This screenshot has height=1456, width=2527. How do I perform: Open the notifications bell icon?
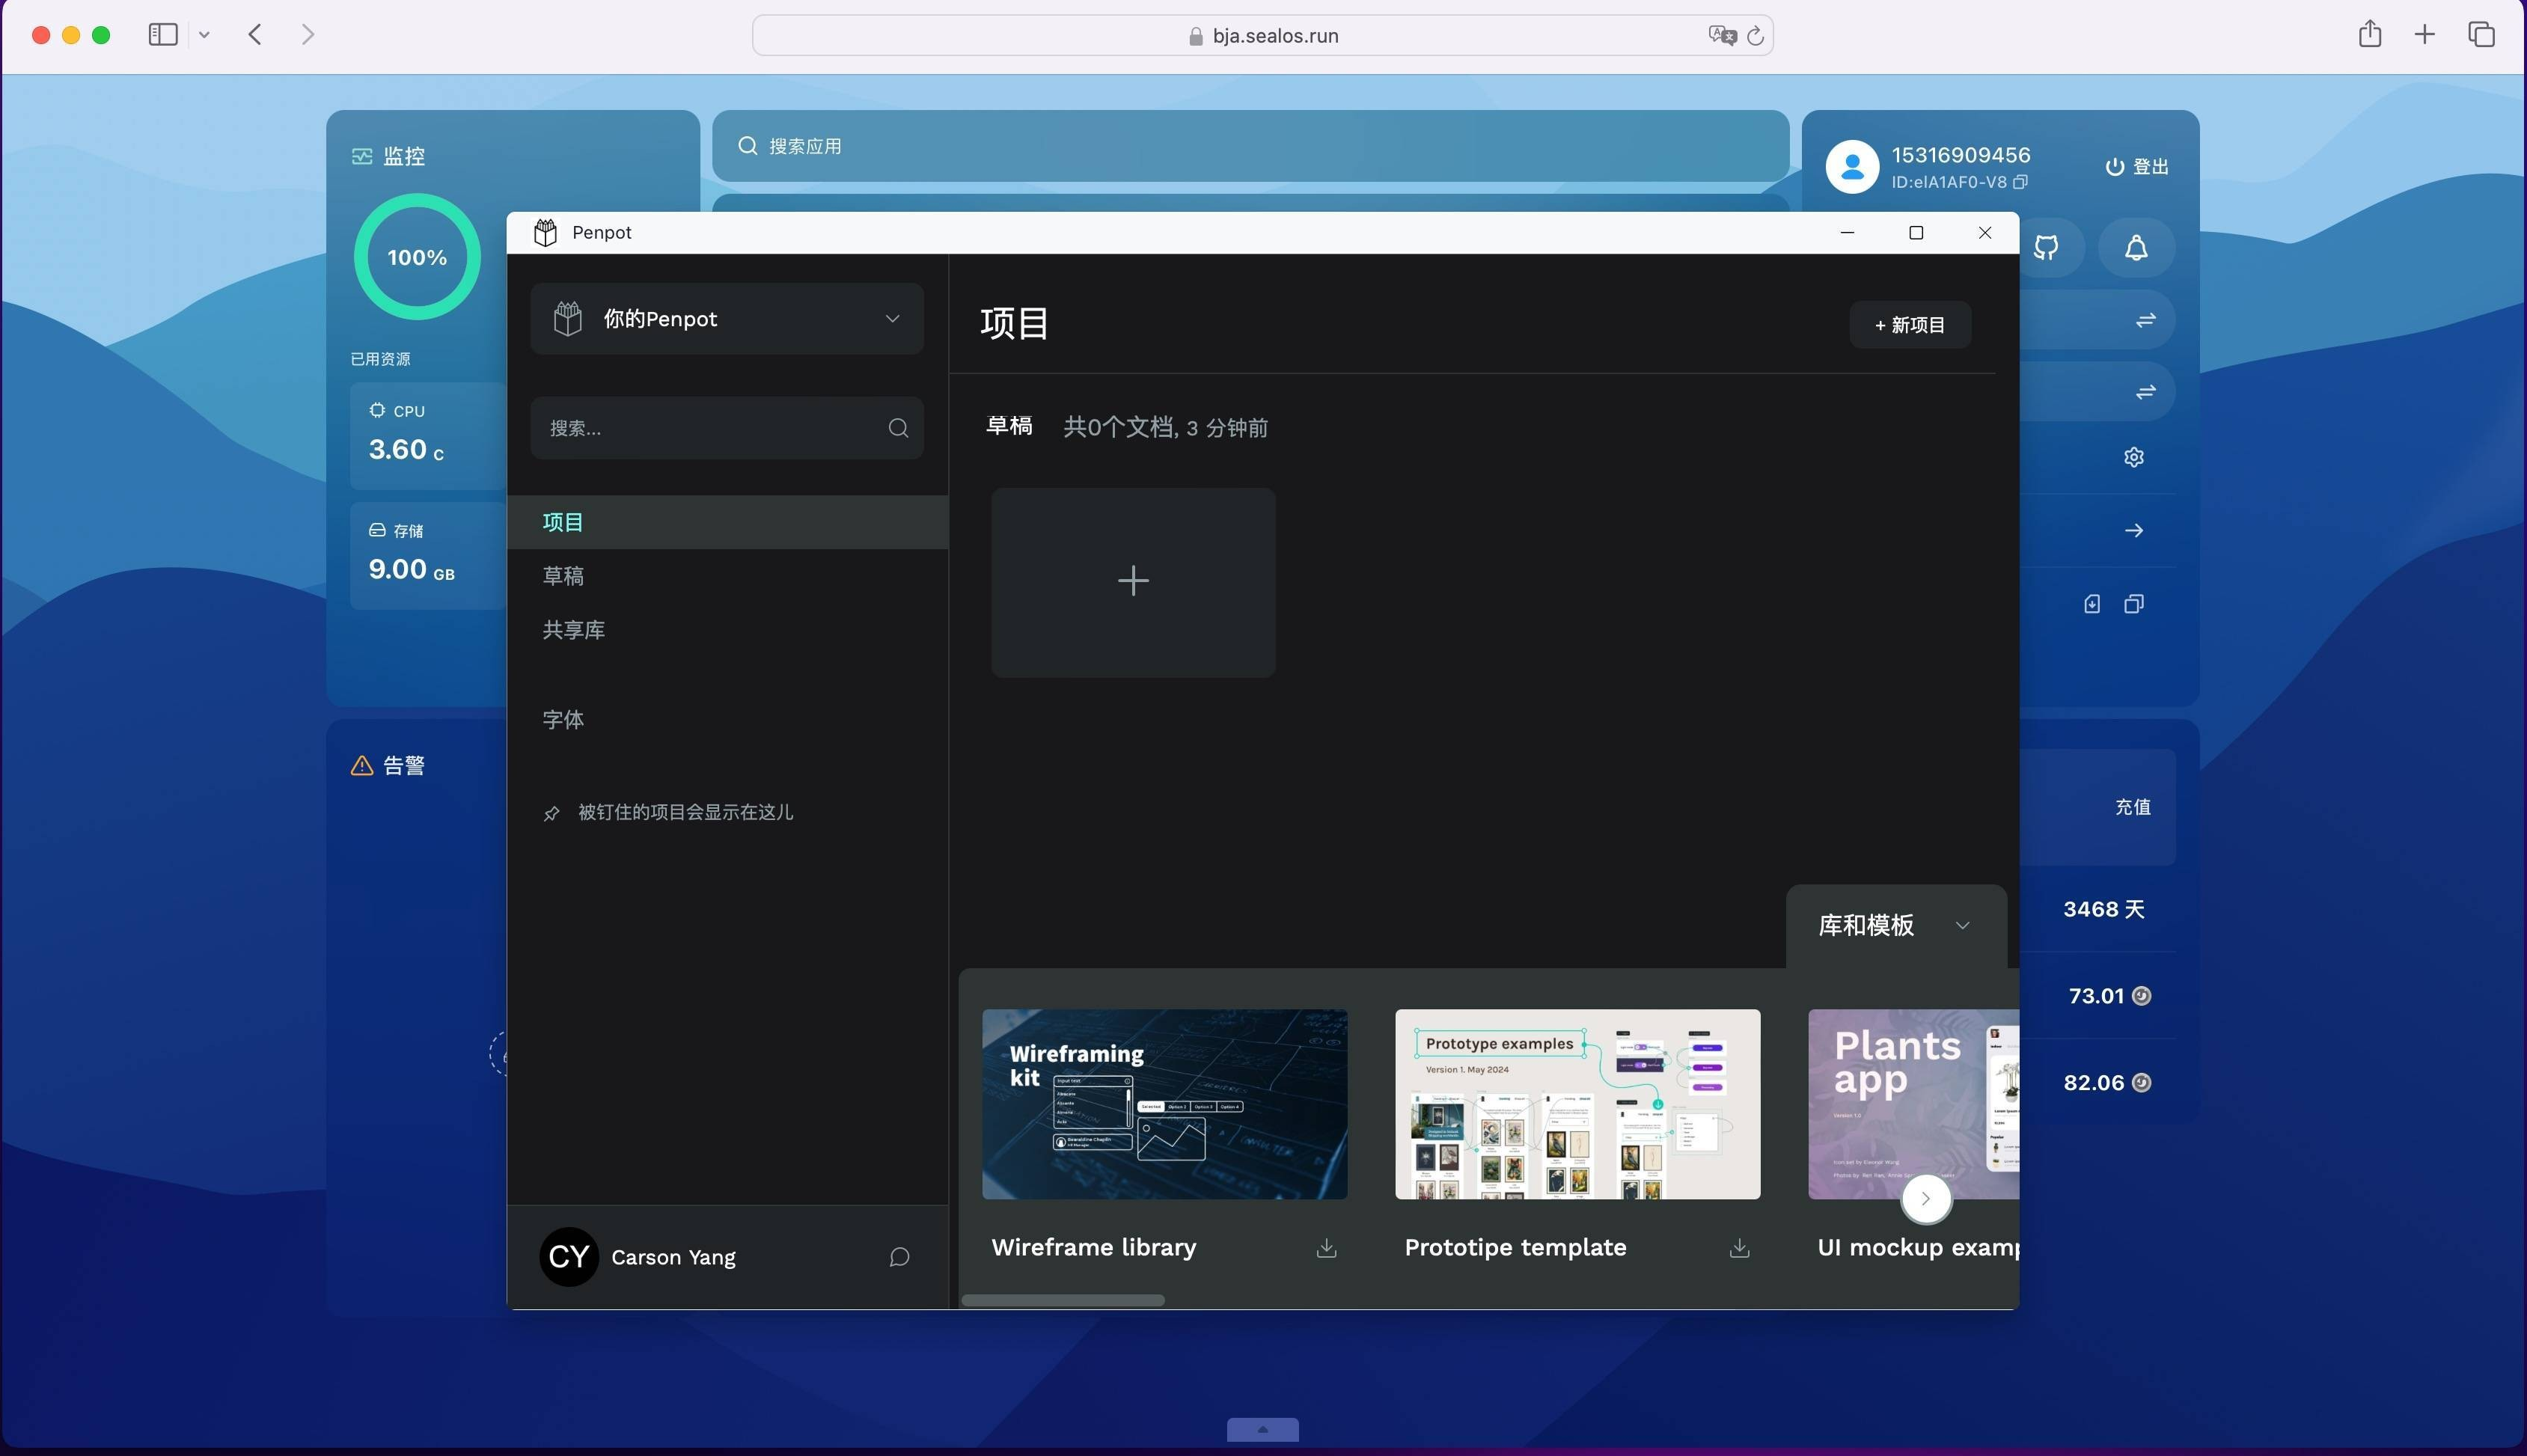(2136, 248)
